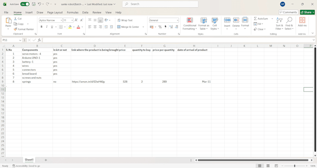Switch to Page Layout view in status bar
This screenshot has height=168, width=317.
coord(268,166)
